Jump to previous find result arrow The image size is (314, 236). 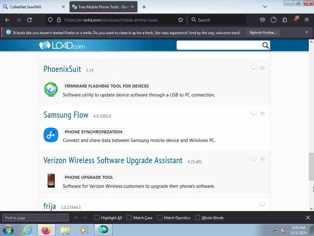[x=76, y=218]
